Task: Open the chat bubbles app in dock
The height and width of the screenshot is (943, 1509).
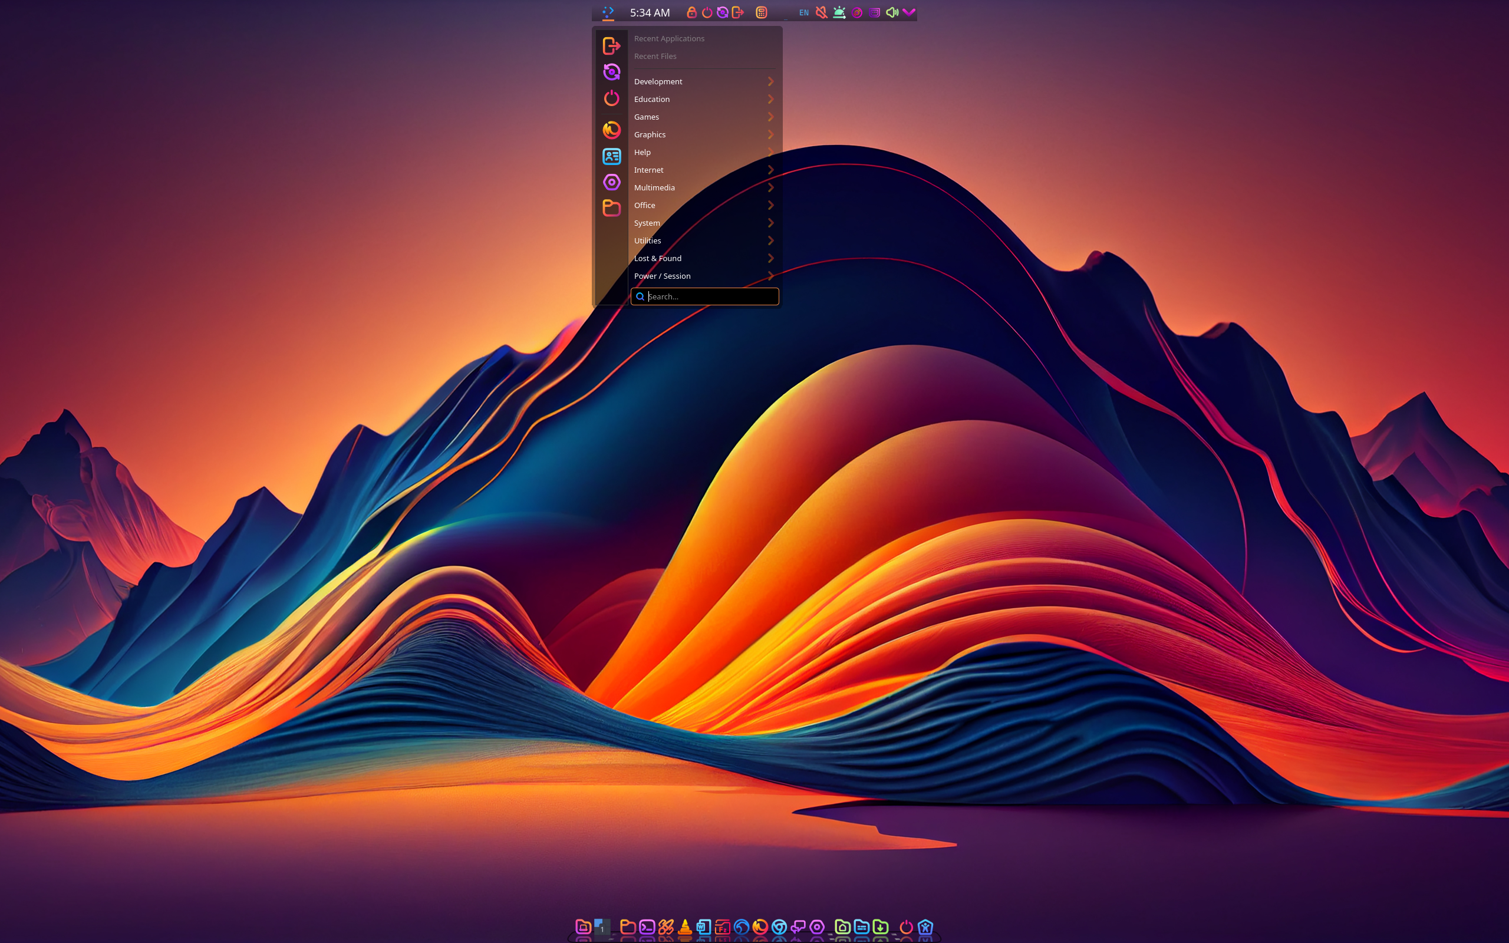Action: [798, 926]
